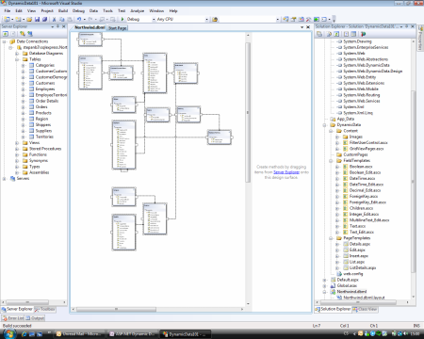
Task: Switch to the Class View tab
Action: pyautogui.click(x=365, y=310)
